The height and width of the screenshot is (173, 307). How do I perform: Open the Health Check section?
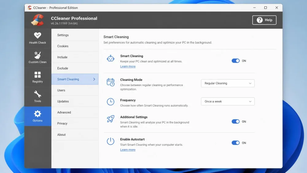coord(37,38)
